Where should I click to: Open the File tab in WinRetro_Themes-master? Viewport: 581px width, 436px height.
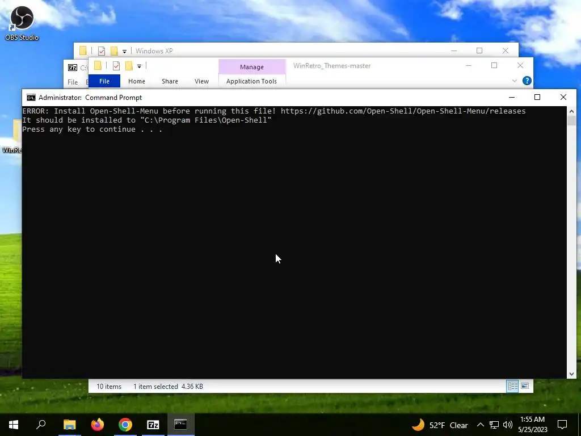[x=104, y=81]
